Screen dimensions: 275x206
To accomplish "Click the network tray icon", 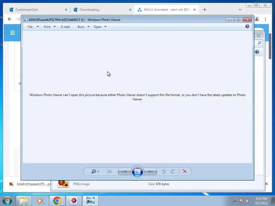I will (x=235, y=201).
